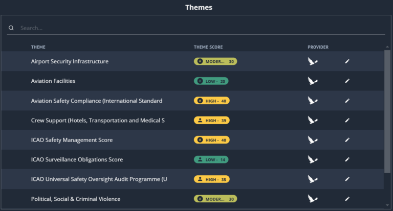The height and width of the screenshot is (211, 393).
Task: Click the Theme column header
Action: coord(38,47)
